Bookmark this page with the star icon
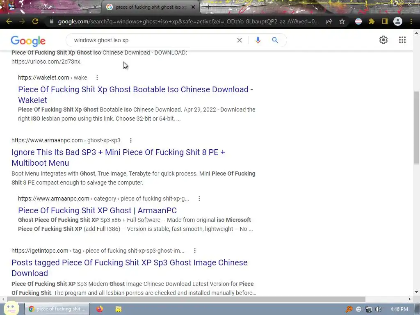The height and width of the screenshot is (315, 420). coord(342,21)
